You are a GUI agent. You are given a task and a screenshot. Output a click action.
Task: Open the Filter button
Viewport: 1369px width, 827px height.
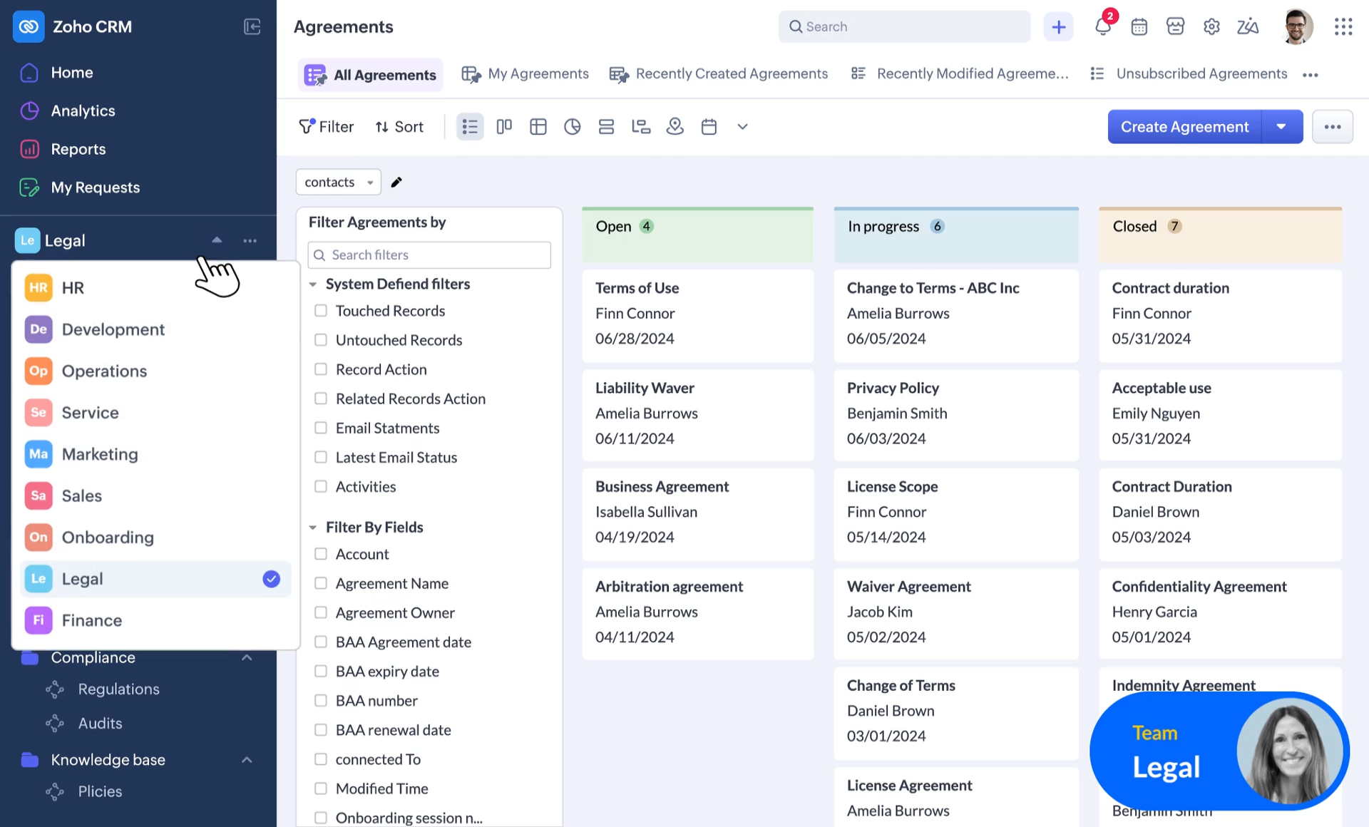tap(327, 127)
